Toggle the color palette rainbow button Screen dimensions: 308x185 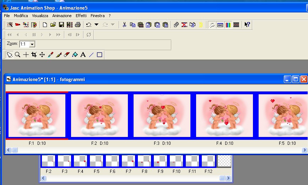228,25
